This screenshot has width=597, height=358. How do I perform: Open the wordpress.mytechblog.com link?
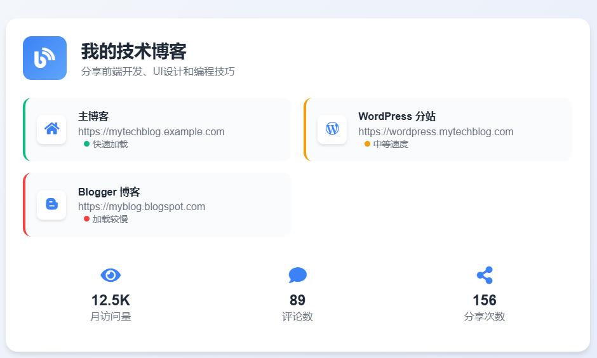pos(436,131)
